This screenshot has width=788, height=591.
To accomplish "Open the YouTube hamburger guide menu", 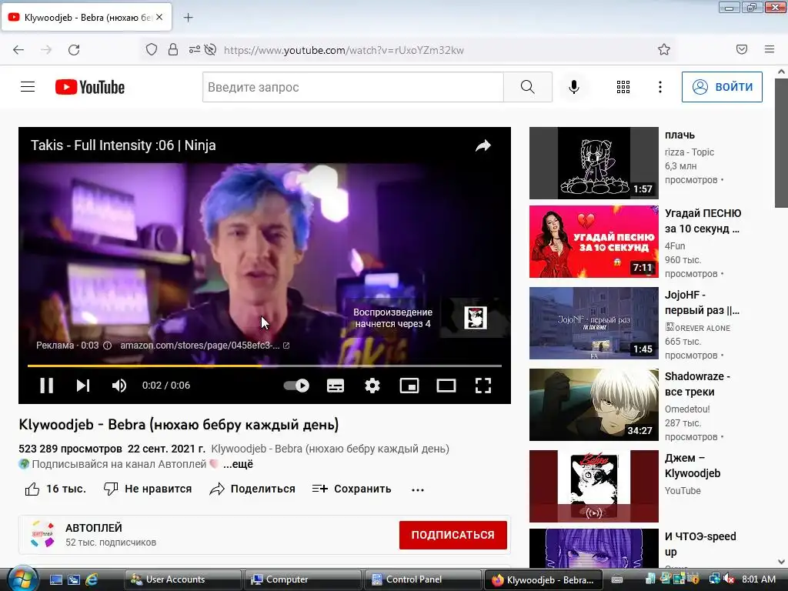I will coord(28,87).
